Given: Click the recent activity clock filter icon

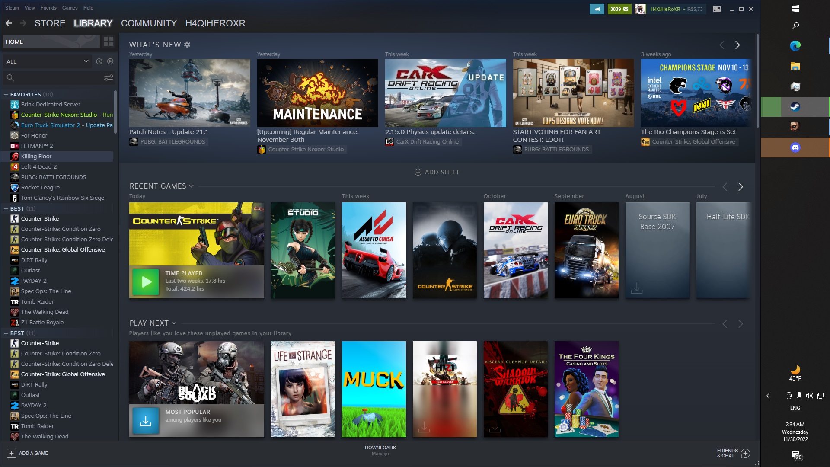Looking at the screenshot, I should [99, 61].
